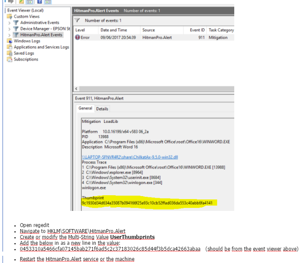The height and width of the screenshot is (263, 305).
Task: Click the 09/06/2017 20:54:39 date cell
Action: pyautogui.click(x=118, y=37)
